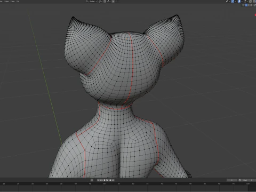256x192 pixels.
Task: Play the animation forward
Action: pos(107,180)
